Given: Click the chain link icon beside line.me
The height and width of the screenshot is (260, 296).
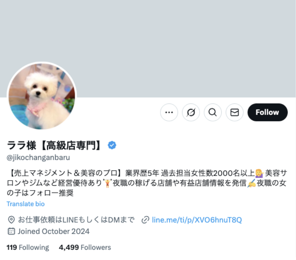Looking at the screenshot, I should click(145, 220).
